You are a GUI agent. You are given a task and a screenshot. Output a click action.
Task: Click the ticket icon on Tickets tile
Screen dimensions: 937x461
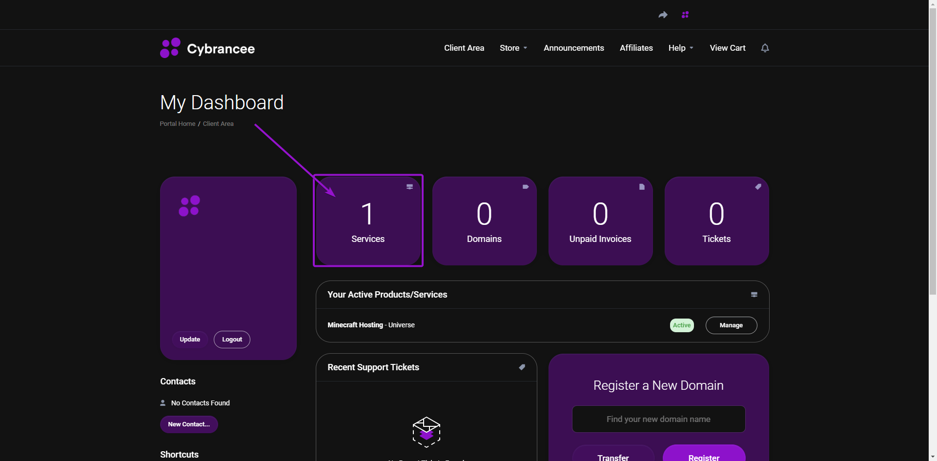[758, 187]
